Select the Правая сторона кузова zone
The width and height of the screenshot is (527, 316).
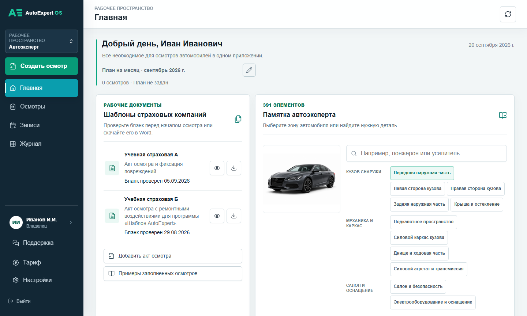coord(476,189)
